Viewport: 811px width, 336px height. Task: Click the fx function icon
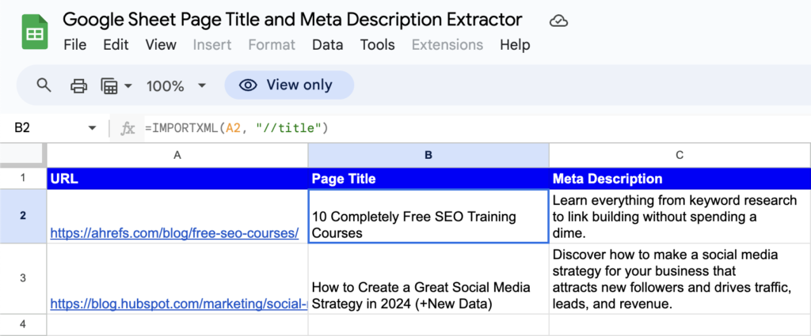pos(128,129)
